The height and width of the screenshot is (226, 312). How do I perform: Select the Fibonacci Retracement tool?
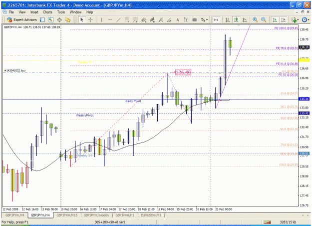(135, 19)
